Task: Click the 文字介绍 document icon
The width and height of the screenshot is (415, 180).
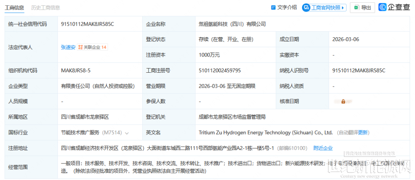Action: (273, 7)
